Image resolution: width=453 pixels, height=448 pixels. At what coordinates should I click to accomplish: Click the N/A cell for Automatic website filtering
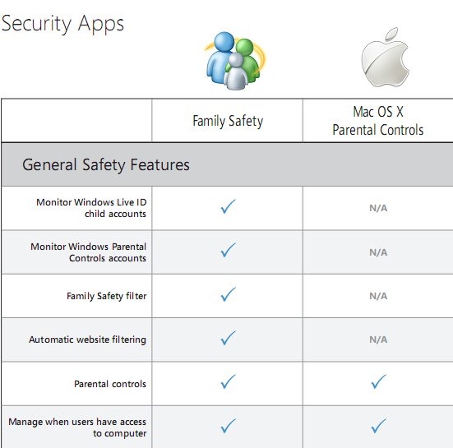click(x=378, y=339)
